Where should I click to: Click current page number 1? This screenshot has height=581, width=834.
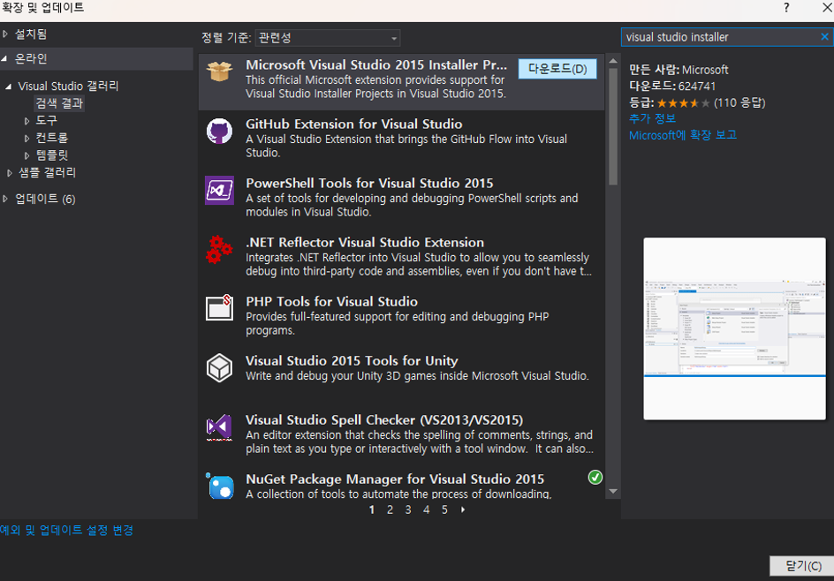click(x=372, y=509)
